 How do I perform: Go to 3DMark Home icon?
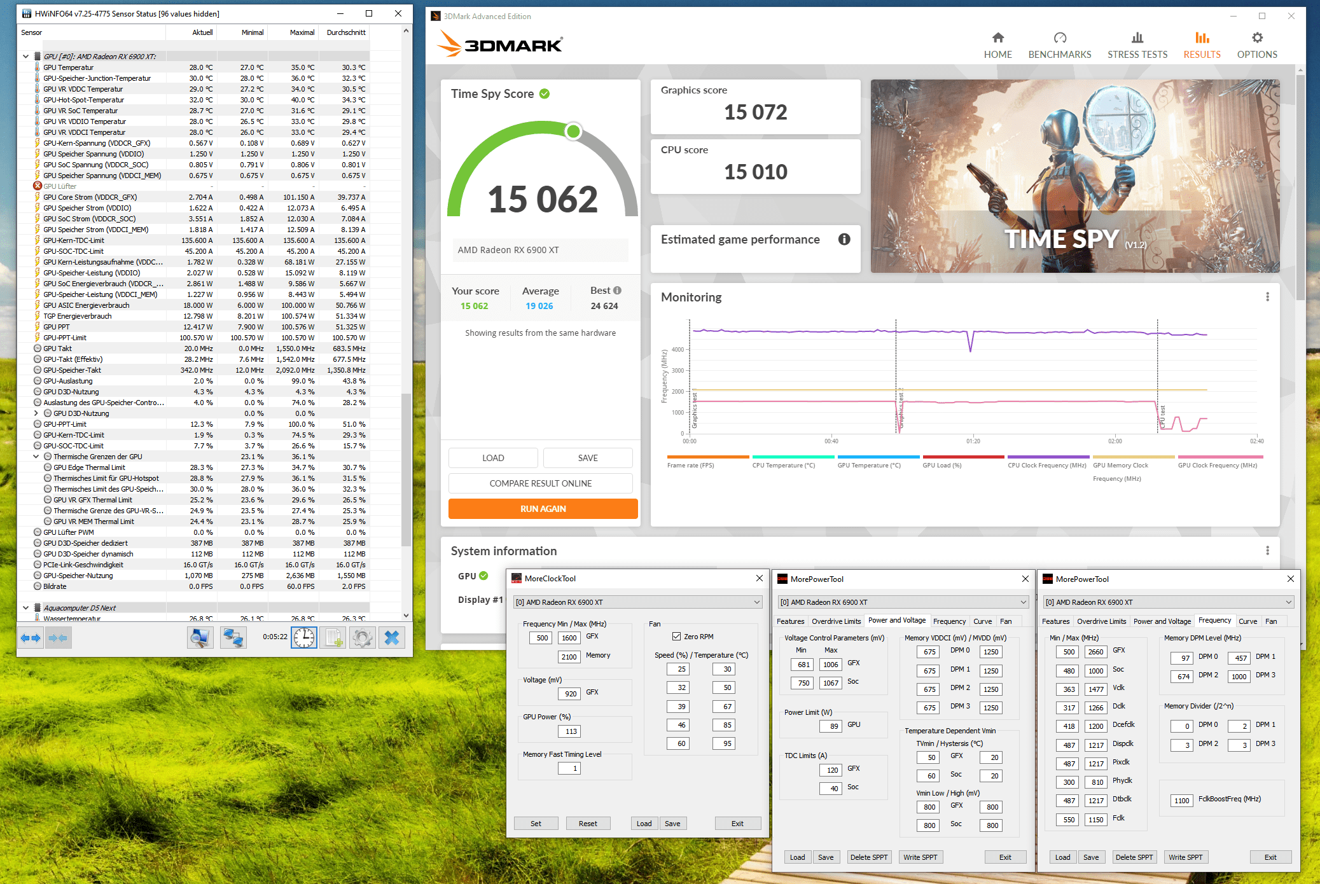click(997, 38)
